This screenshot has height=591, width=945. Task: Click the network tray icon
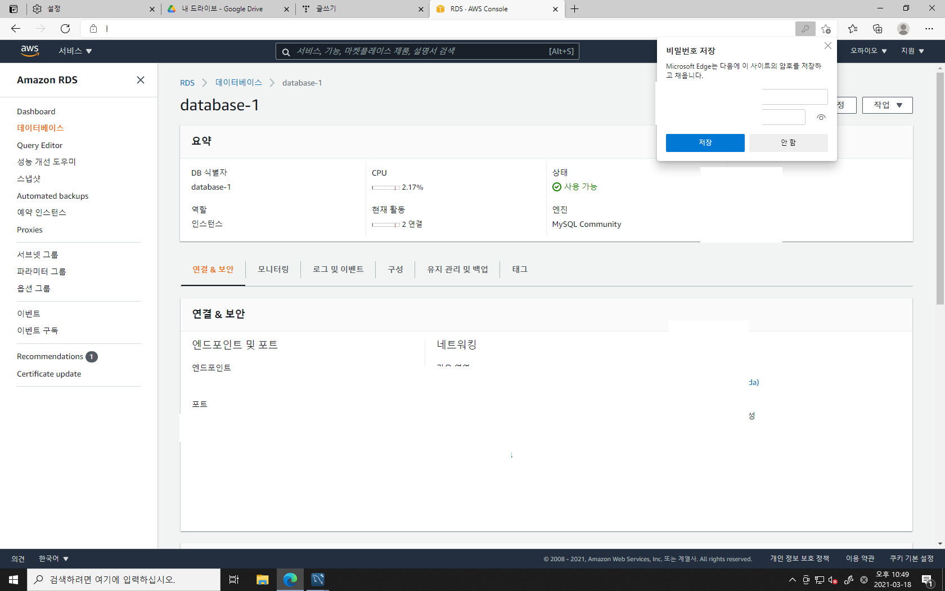(820, 580)
